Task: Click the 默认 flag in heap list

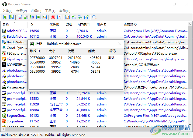Action: (x=112, y=58)
